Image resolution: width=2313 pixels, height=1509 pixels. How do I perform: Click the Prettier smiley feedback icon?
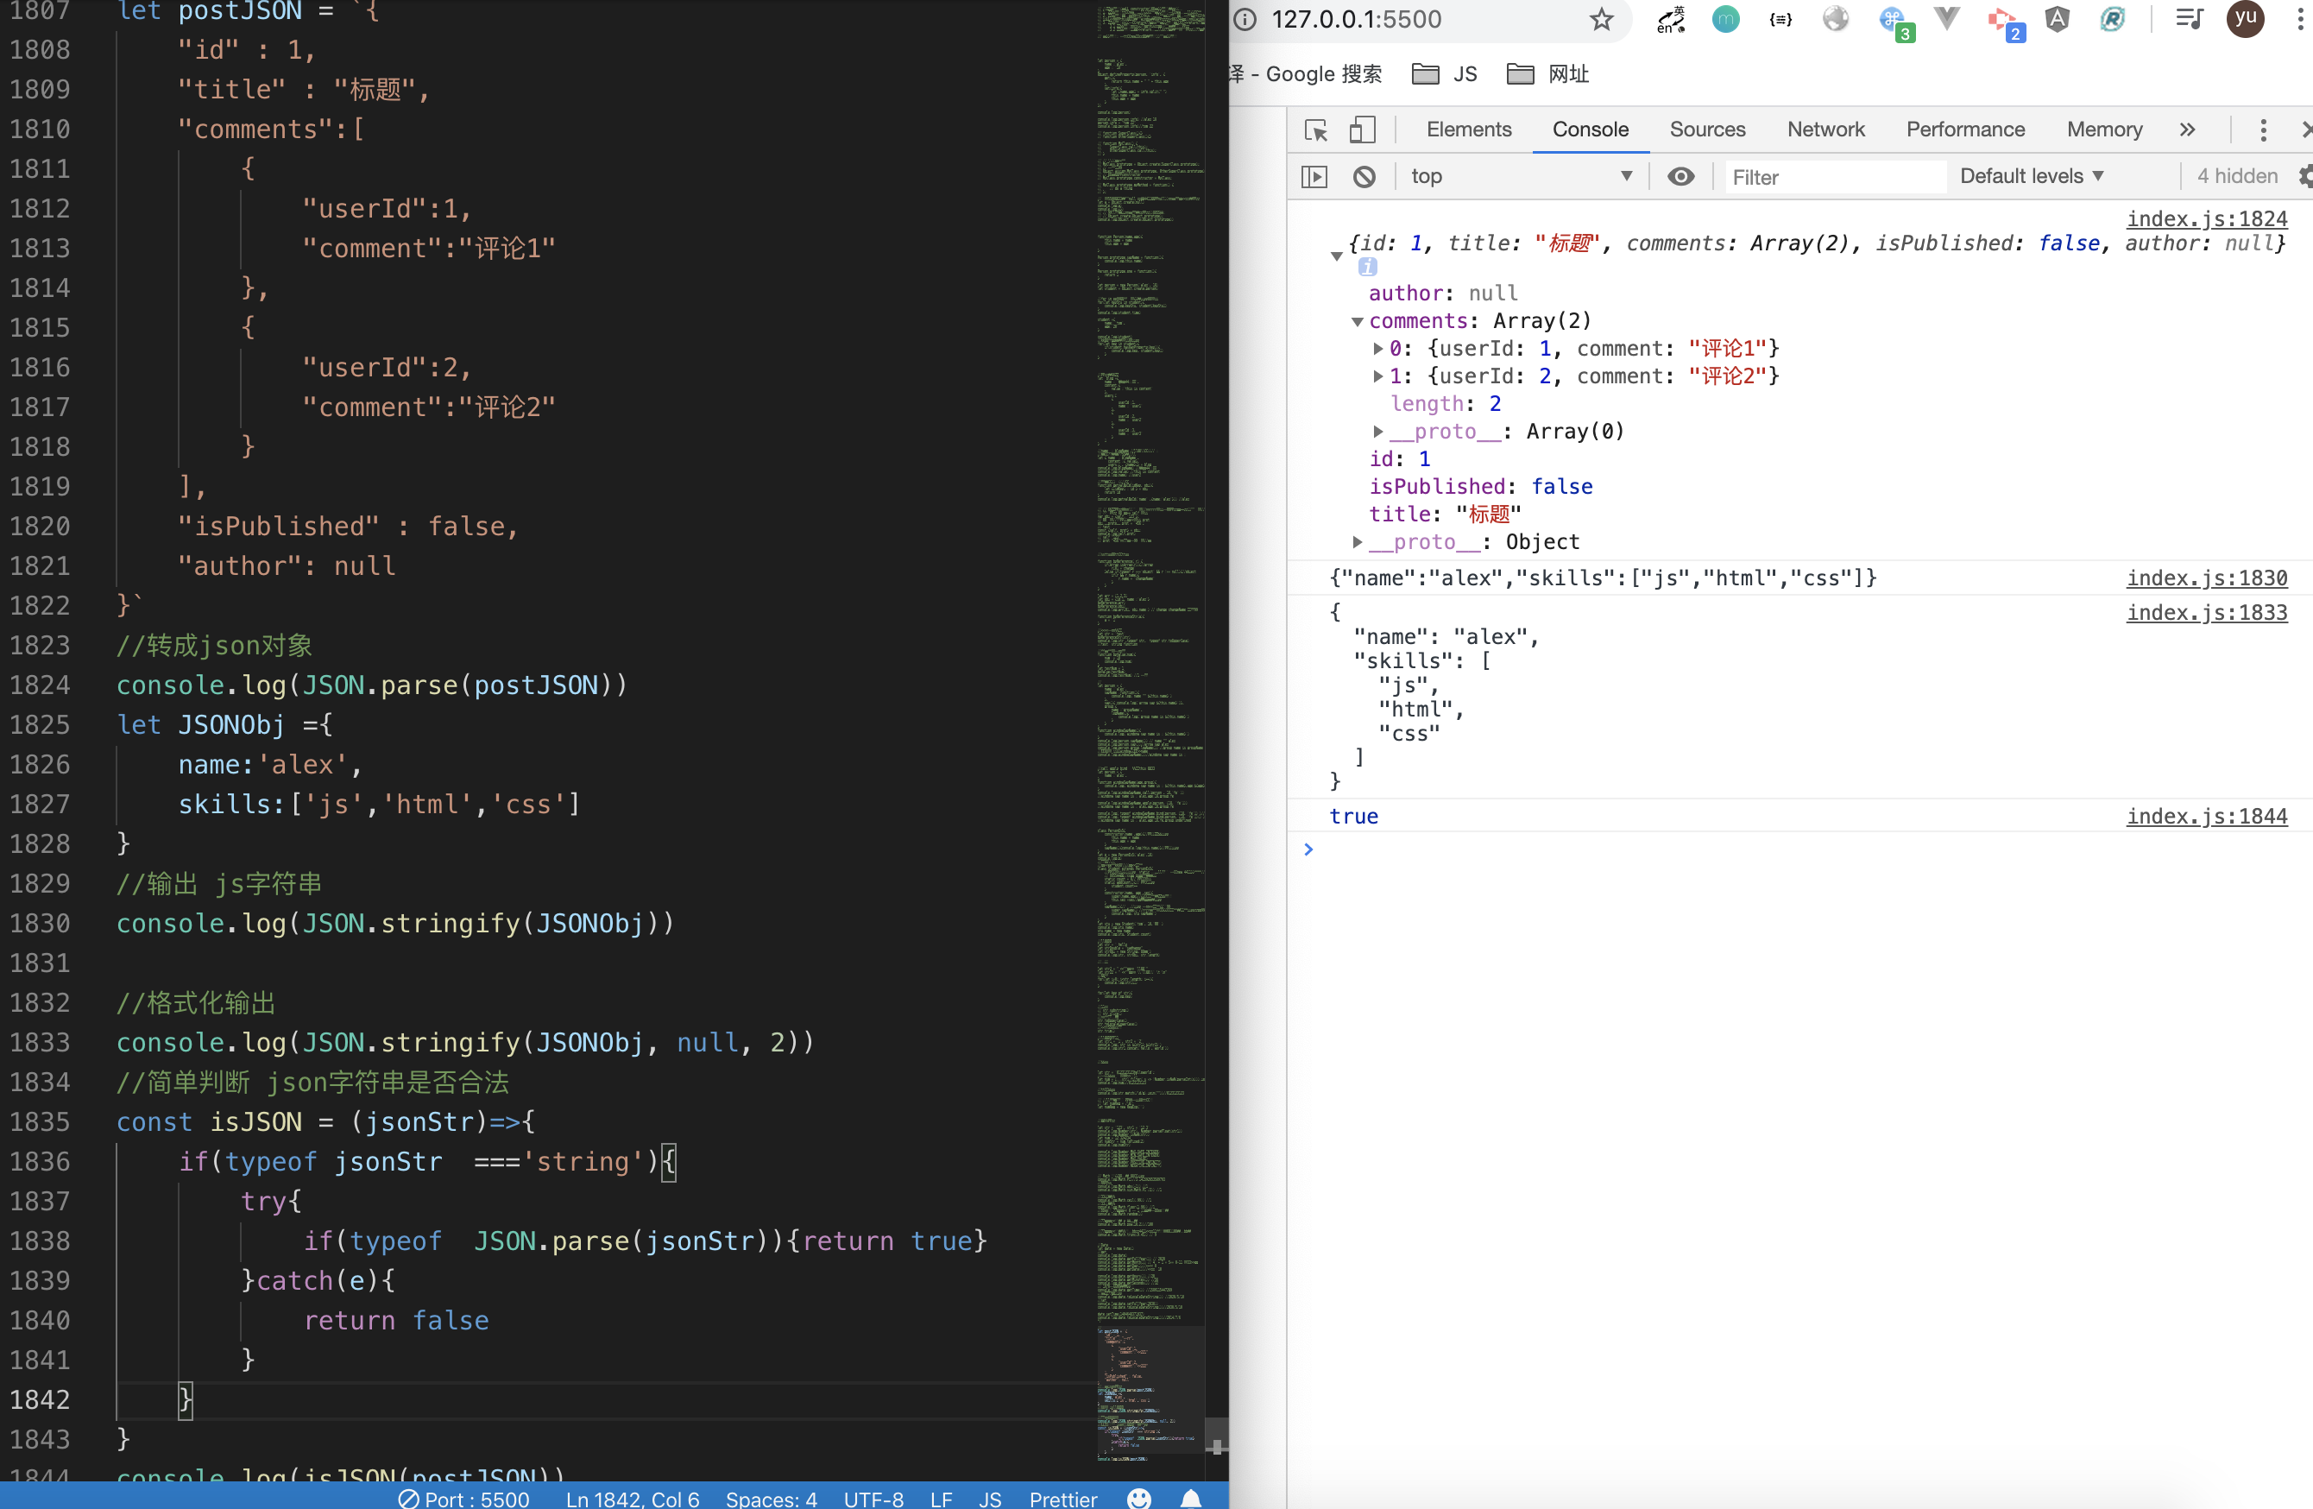1139,1499
